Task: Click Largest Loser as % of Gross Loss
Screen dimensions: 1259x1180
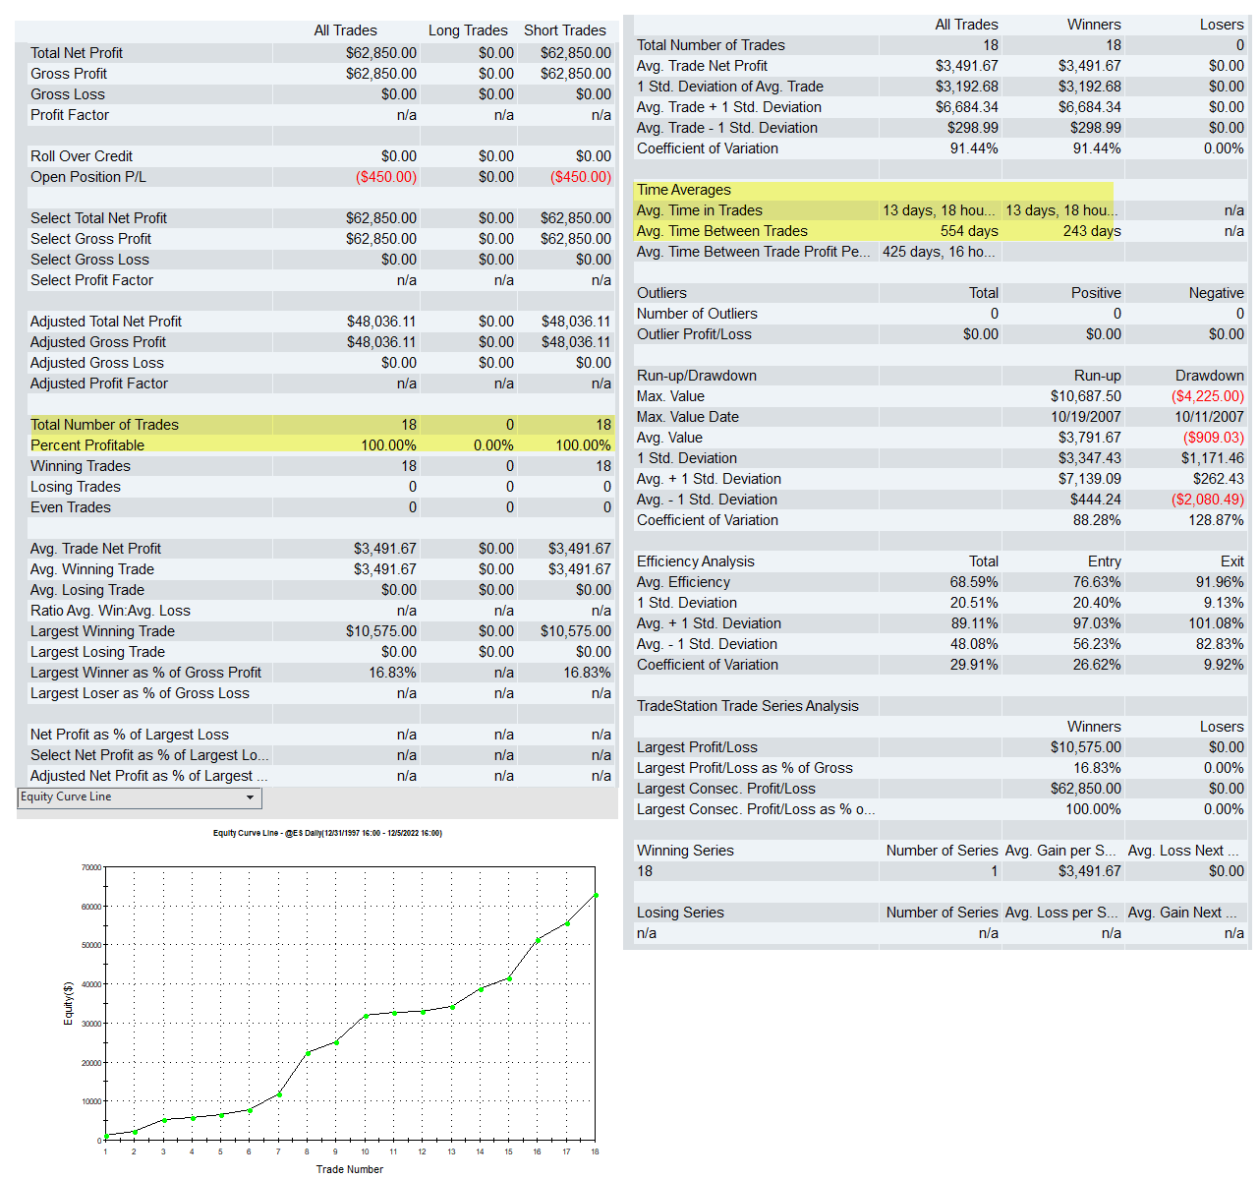Action: pyautogui.click(x=141, y=693)
